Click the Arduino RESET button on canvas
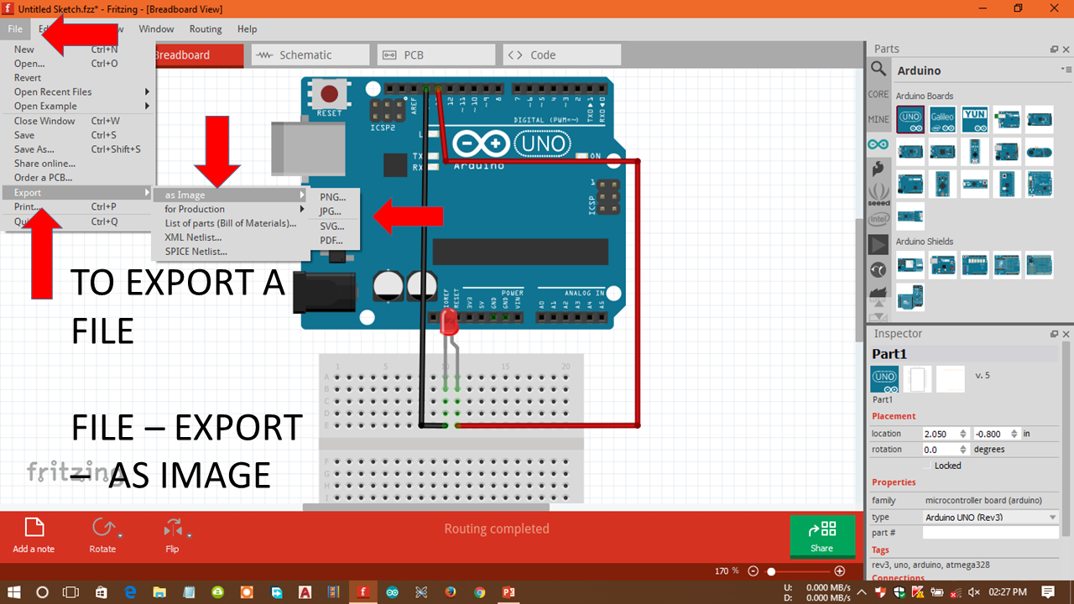The image size is (1074, 604). [x=330, y=93]
